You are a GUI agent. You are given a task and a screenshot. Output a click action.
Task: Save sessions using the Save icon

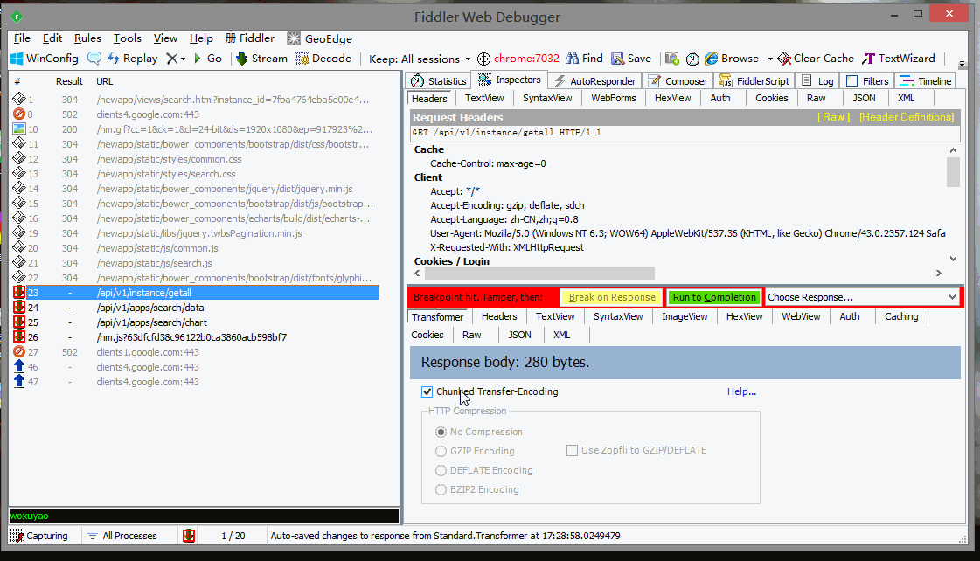tap(630, 58)
